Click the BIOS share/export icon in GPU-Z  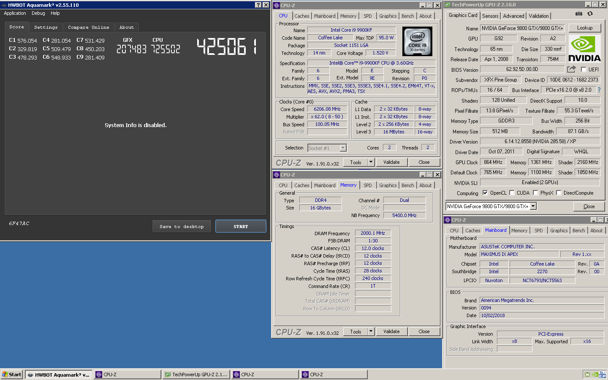click(x=571, y=69)
